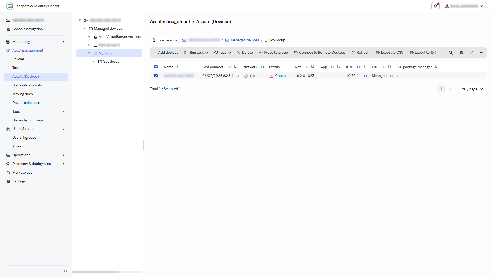Uncheck the selected device row checkbox
This screenshot has height=277, width=493.
[x=156, y=76]
